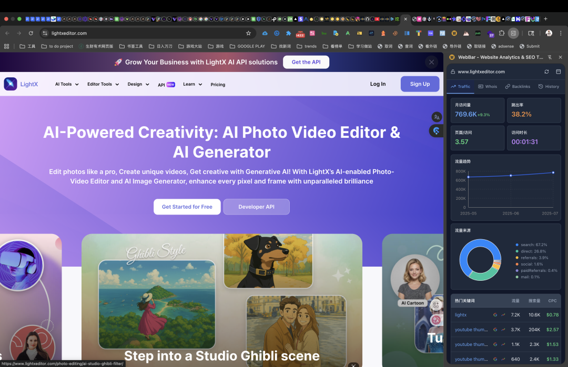This screenshot has width=568, height=367.
Task: Dismiss the API promotion banner
Action: click(431, 62)
